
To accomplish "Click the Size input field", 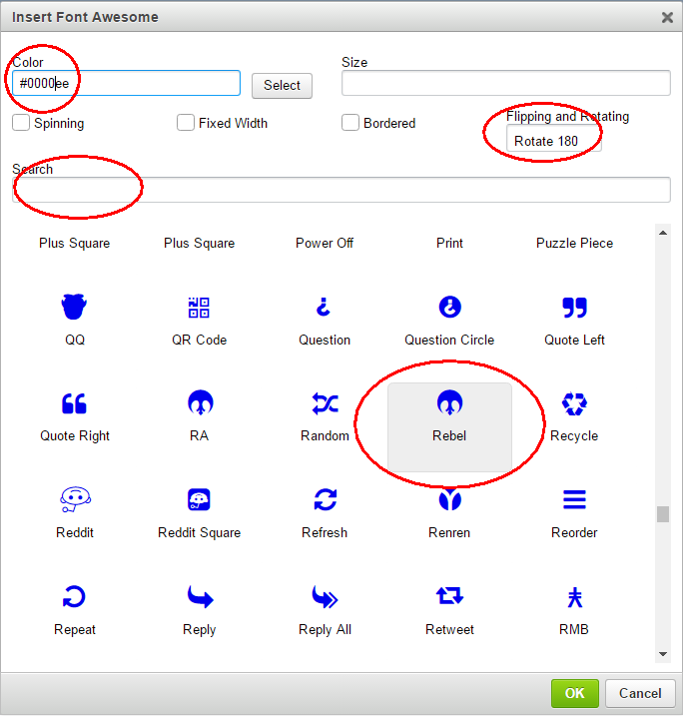I will click(505, 83).
